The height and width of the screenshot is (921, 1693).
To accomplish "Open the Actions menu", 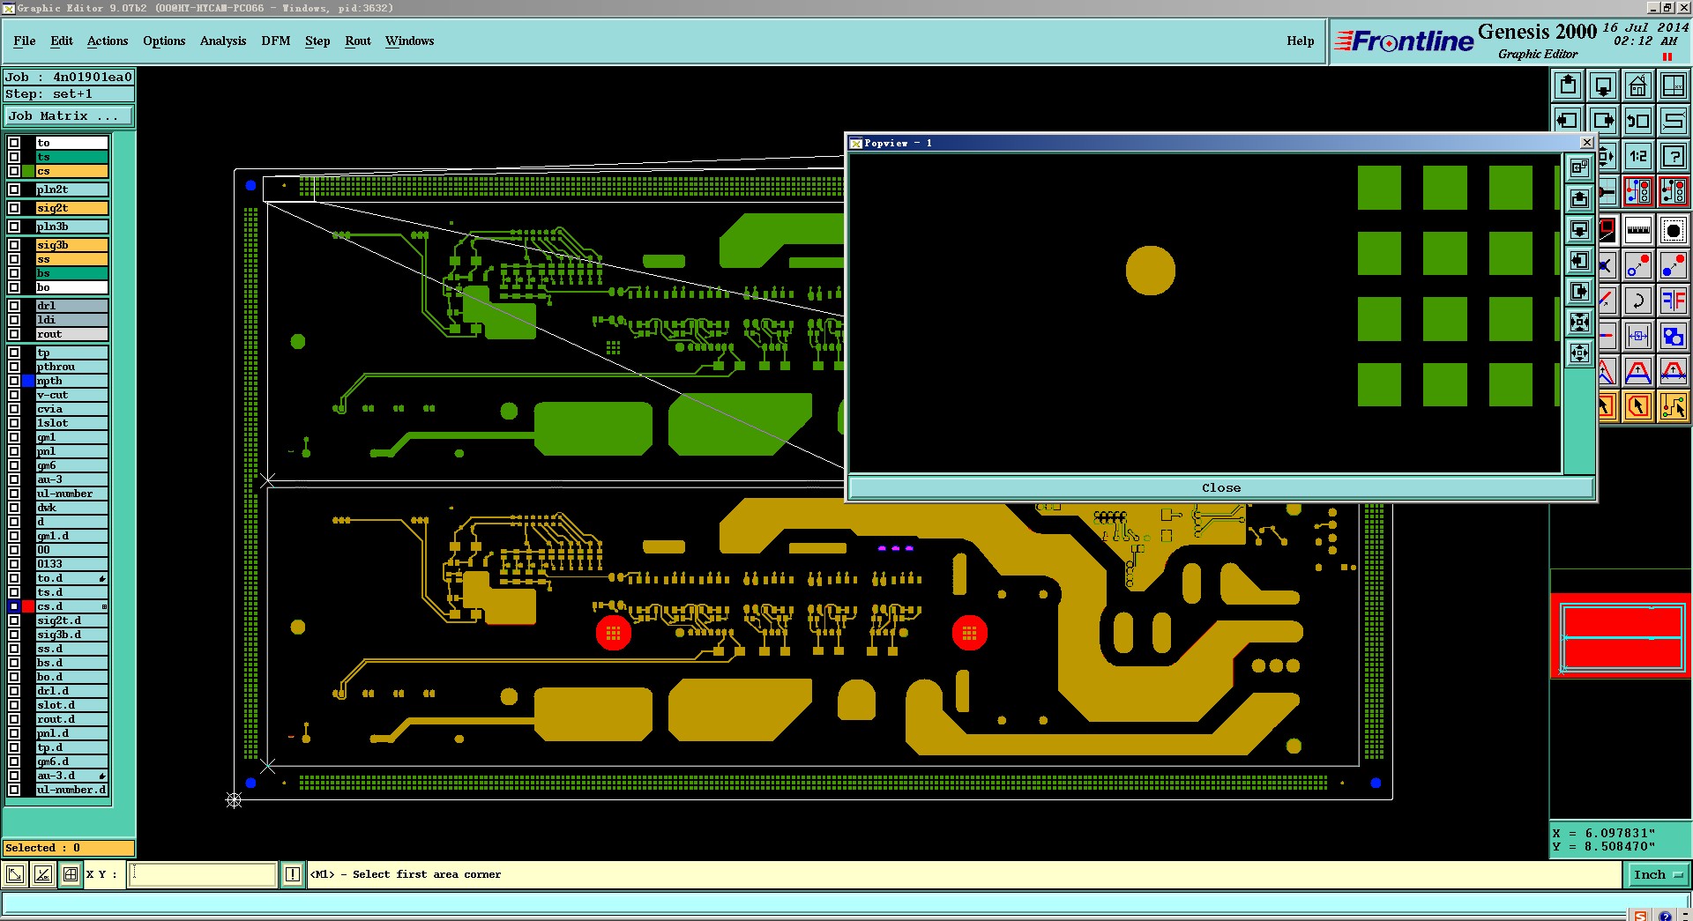I will click(x=108, y=41).
